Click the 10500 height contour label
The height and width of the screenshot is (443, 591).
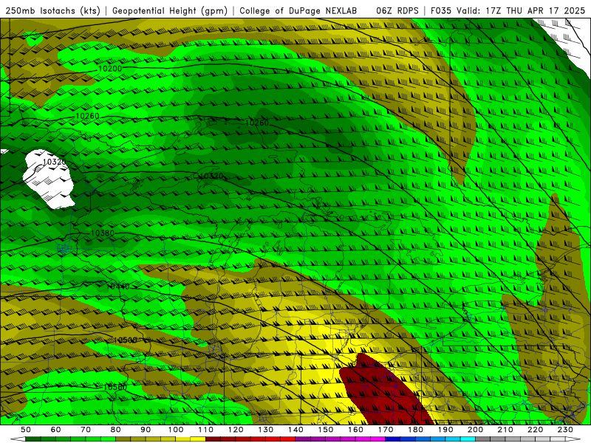point(125,340)
